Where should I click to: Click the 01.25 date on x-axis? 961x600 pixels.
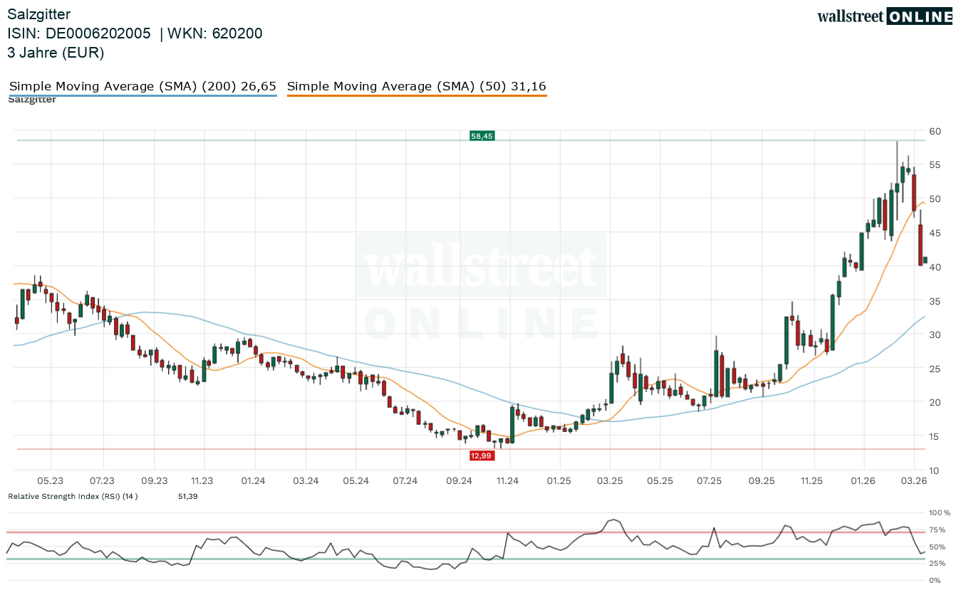(x=559, y=481)
